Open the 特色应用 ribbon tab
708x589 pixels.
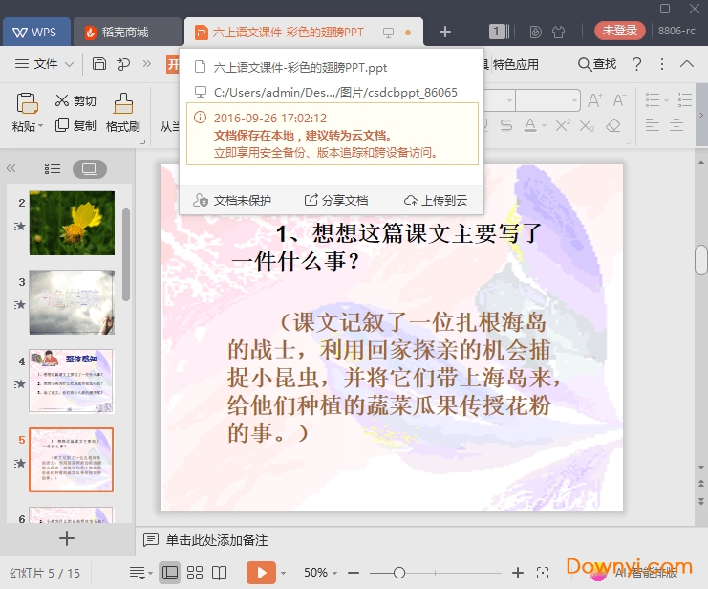coord(515,64)
